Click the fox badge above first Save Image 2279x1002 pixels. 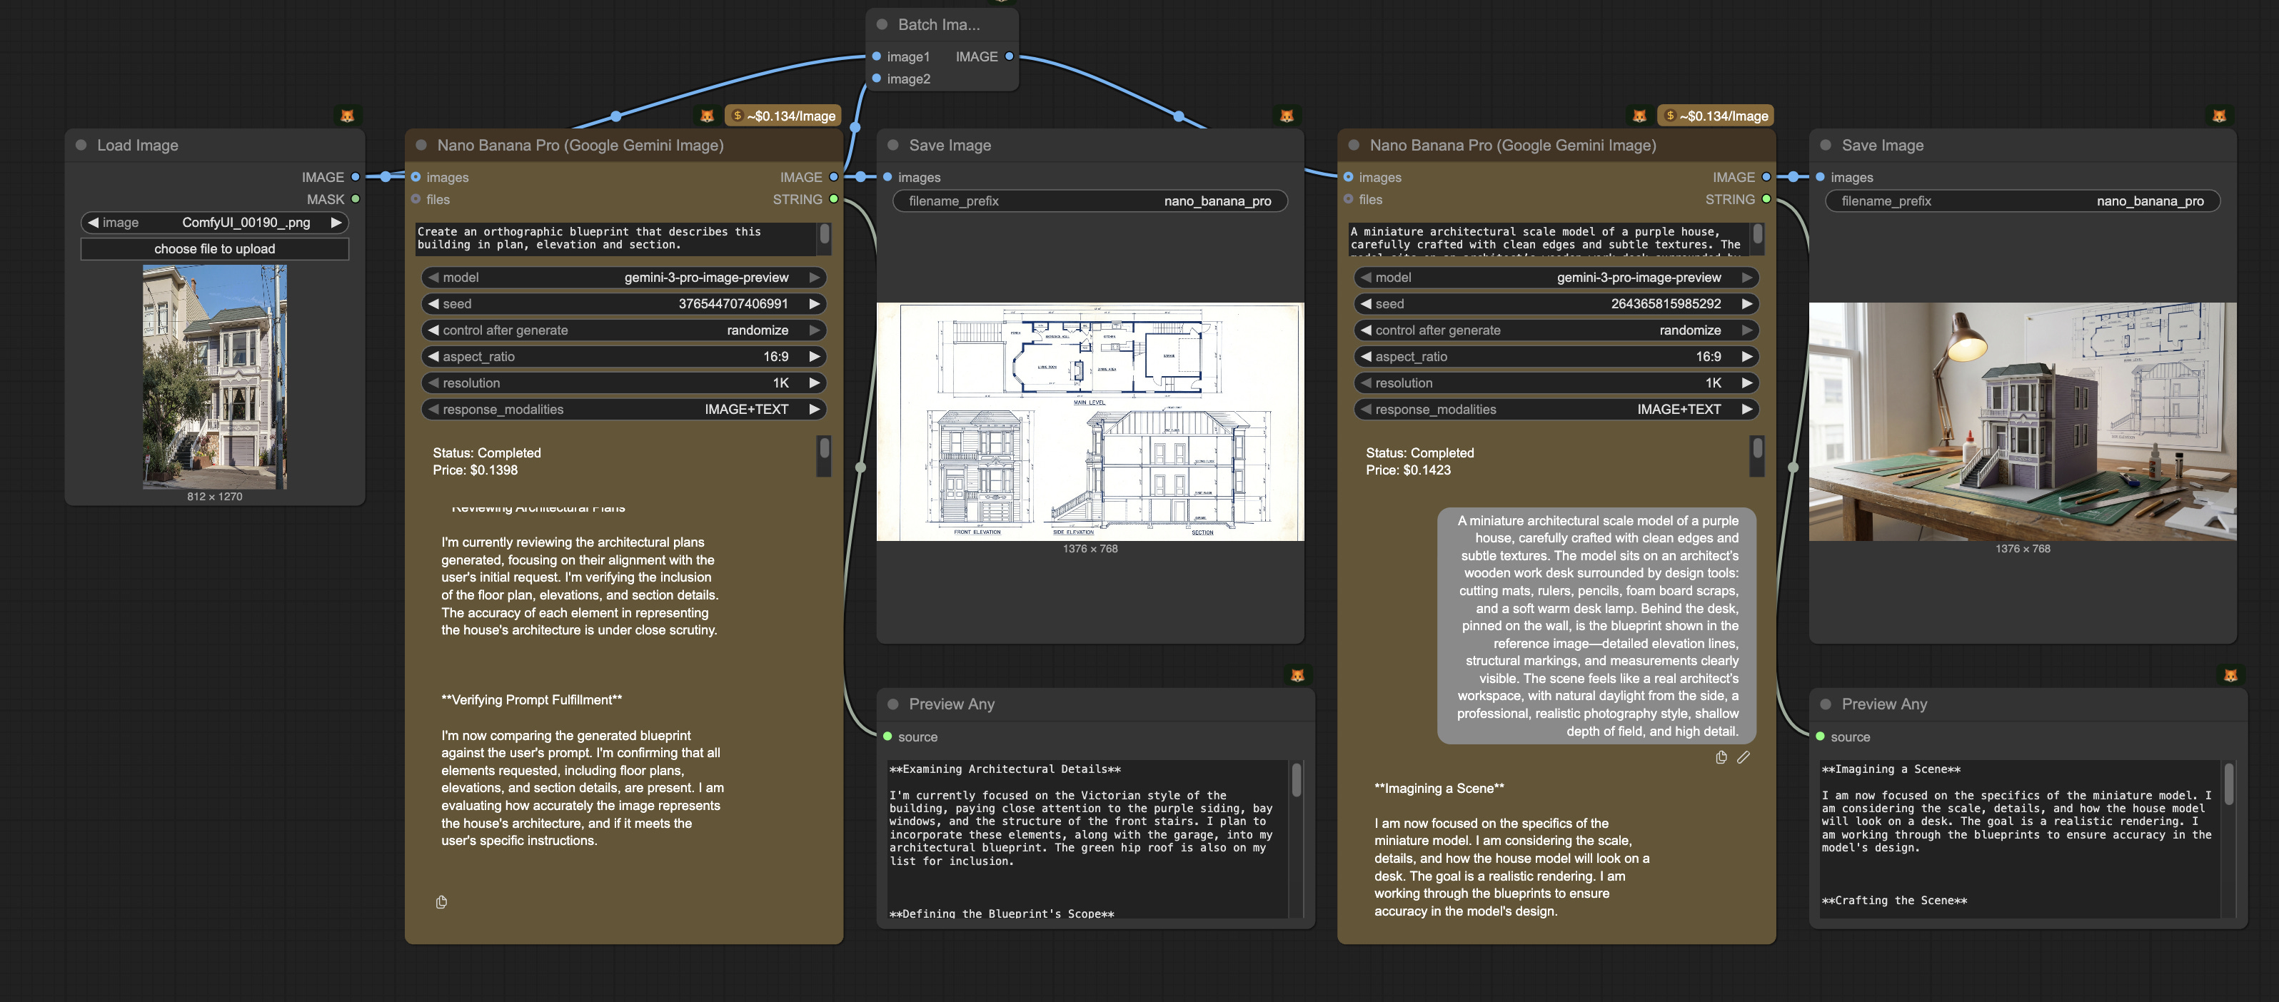[1287, 116]
